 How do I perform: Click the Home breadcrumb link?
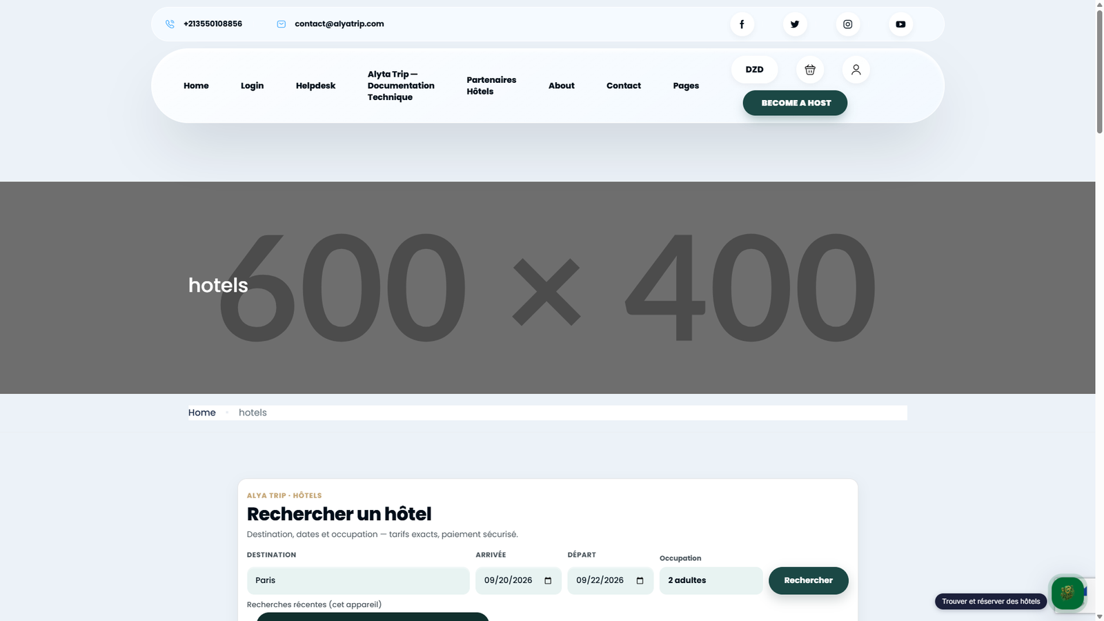(x=202, y=413)
